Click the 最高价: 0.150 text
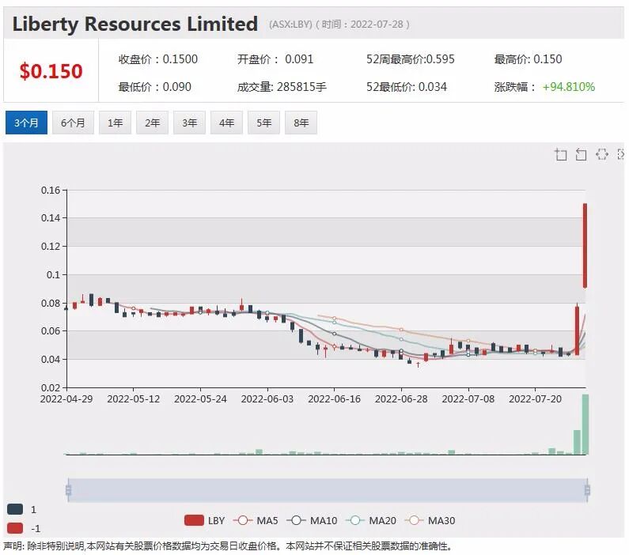 click(x=528, y=59)
